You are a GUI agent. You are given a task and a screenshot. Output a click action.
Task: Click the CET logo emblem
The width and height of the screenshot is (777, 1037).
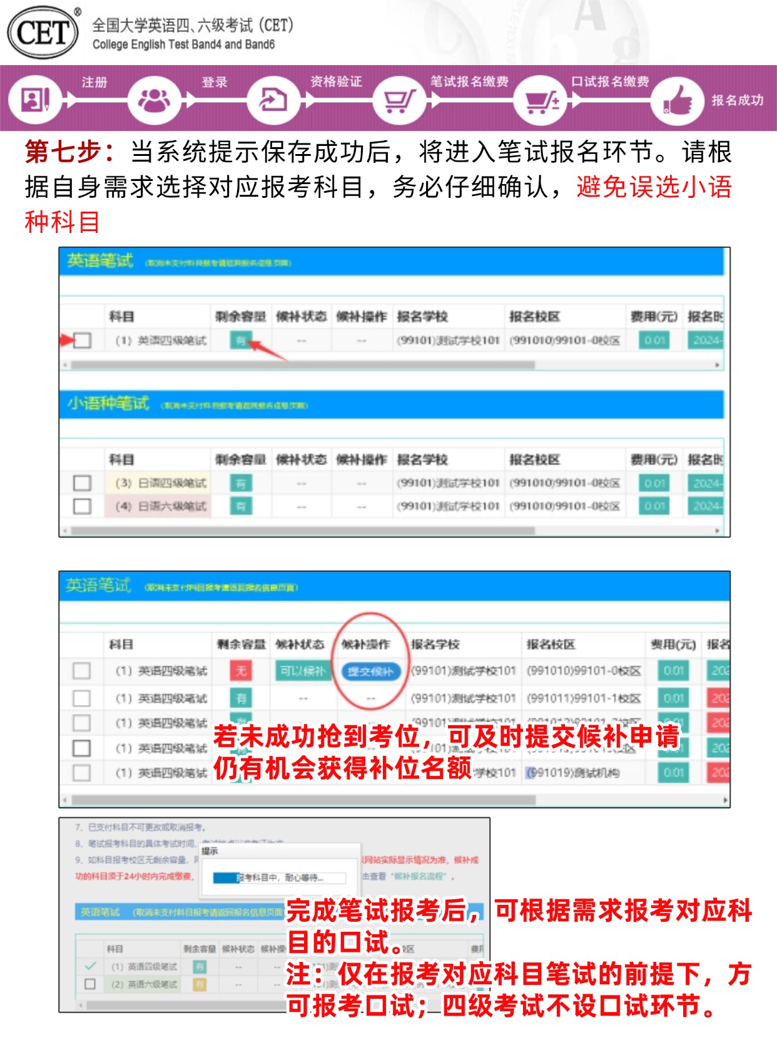click(x=43, y=33)
